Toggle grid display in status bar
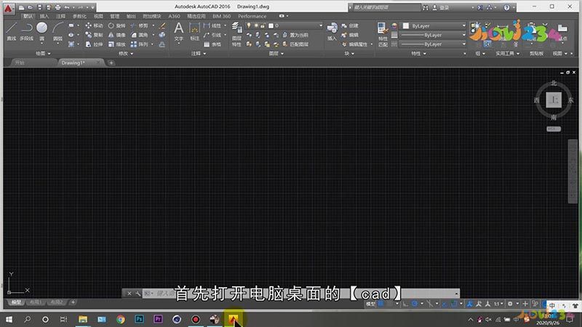The width and height of the screenshot is (582, 327). pyautogui.click(x=380, y=304)
